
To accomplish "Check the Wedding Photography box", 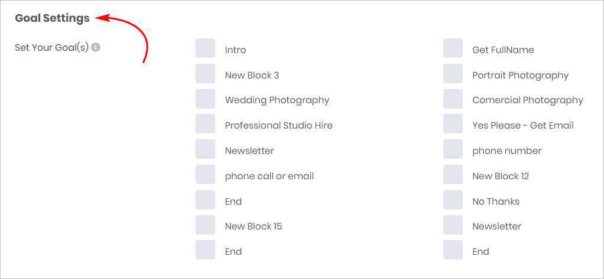I will coord(205,99).
